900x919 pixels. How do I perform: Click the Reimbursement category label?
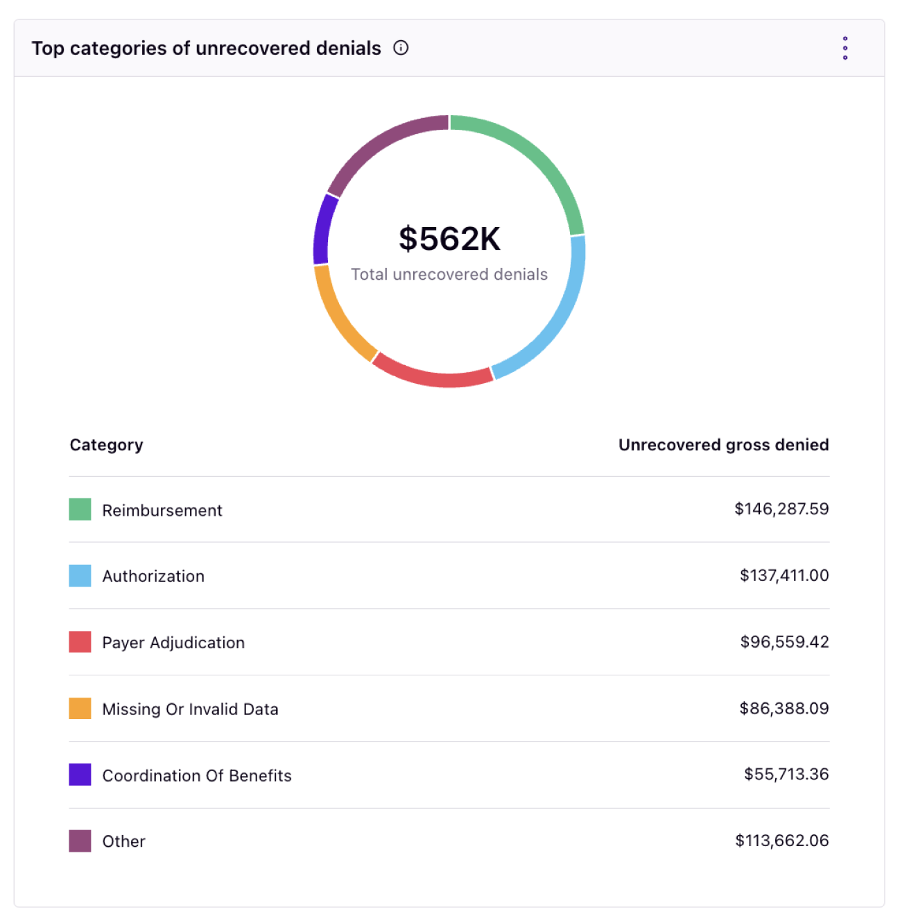[162, 510]
